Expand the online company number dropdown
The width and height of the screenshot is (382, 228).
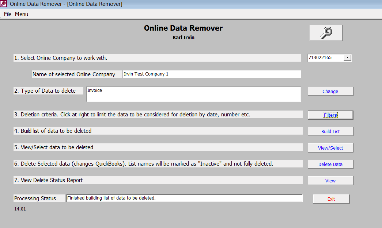tap(347, 58)
